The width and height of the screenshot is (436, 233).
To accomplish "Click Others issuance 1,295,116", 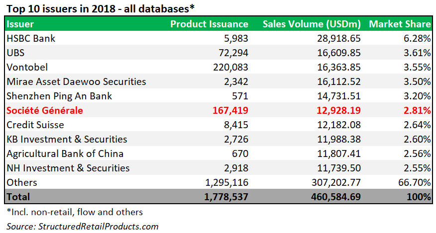I will [x=226, y=183].
